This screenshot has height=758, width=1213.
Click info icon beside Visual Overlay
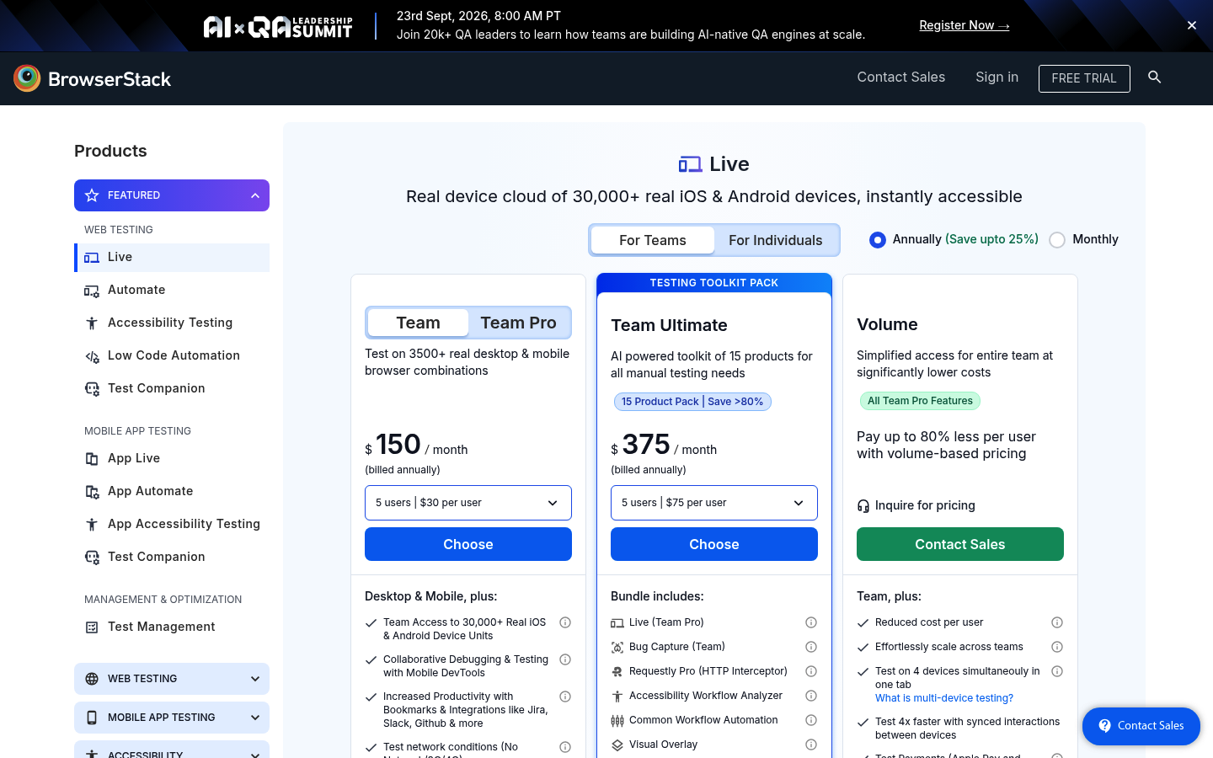(811, 745)
